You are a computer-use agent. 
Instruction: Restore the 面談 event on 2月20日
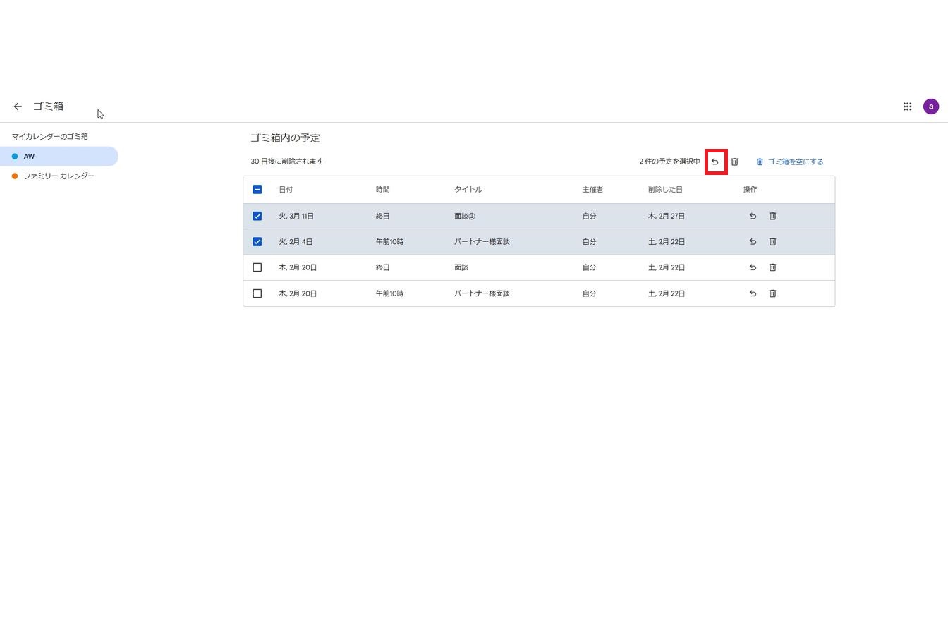[753, 267]
